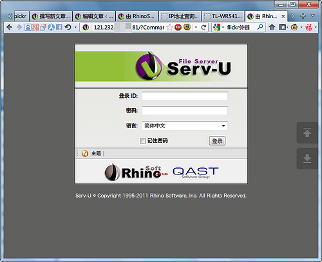The width and height of the screenshot is (322, 262).
Task: Switch to the 由 RhinoS... tab
Action: pyautogui.click(x=137, y=16)
